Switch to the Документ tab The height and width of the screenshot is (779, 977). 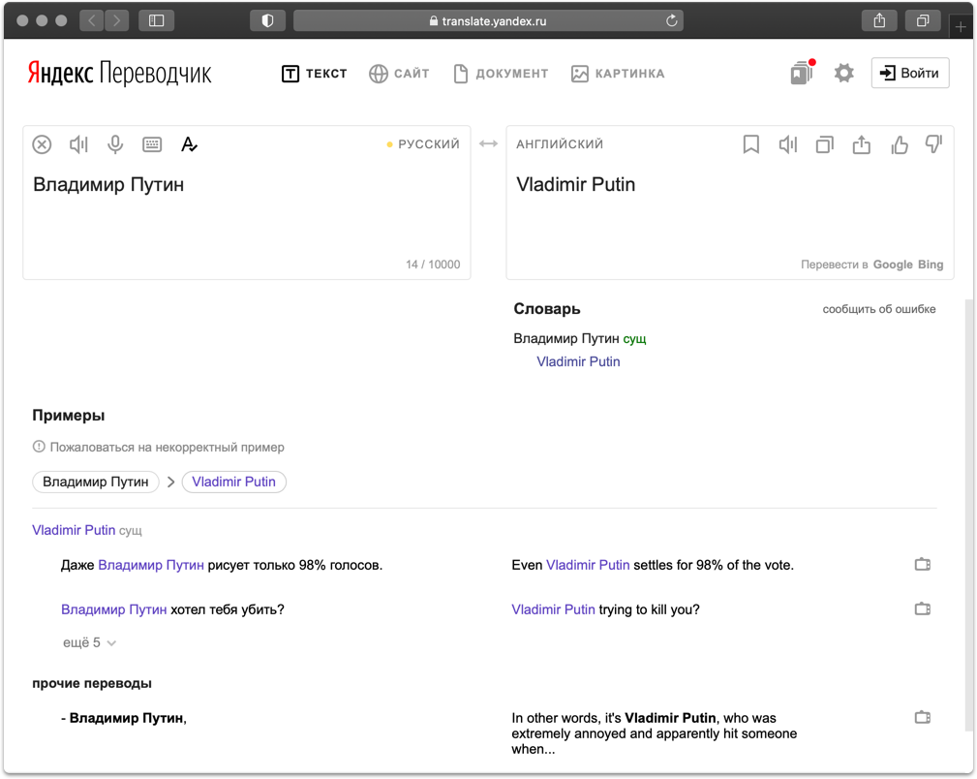click(501, 74)
